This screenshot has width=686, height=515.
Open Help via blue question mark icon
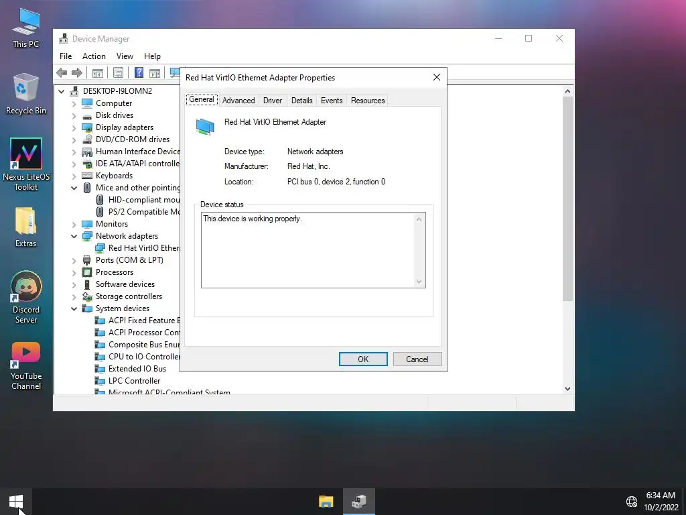click(139, 72)
